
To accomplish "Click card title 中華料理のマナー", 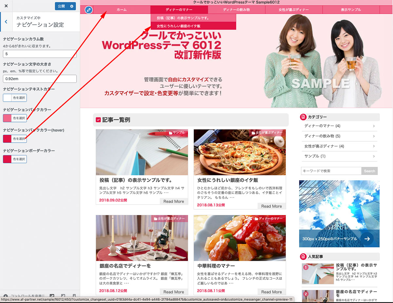I will pyautogui.click(x=216, y=266).
